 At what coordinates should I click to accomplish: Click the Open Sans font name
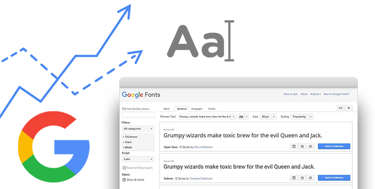[171, 147]
